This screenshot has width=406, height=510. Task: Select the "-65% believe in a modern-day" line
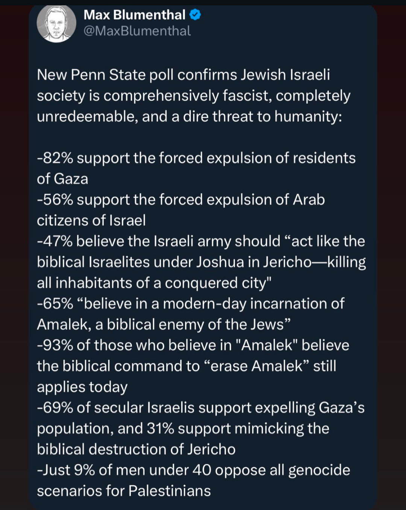[x=191, y=304]
